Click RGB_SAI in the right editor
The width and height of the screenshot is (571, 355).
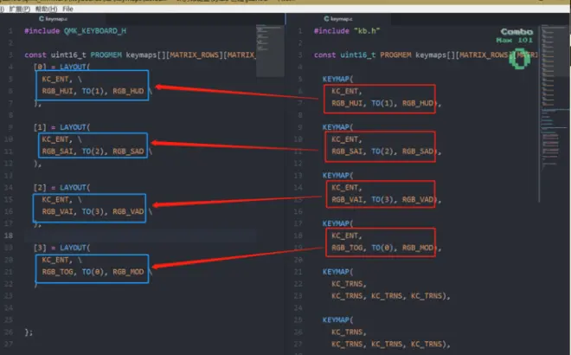tap(347, 152)
